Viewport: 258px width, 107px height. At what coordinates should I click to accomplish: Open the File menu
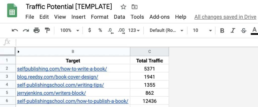click(30, 17)
